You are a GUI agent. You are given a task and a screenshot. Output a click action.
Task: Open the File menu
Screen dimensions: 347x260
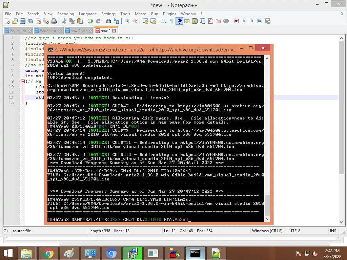pyautogui.click(x=8, y=14)
